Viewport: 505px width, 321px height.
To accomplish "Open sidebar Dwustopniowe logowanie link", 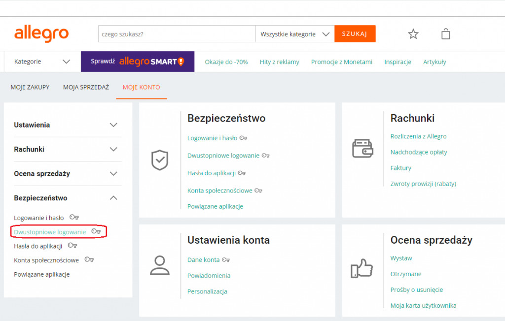I will (x=50, y=232).
